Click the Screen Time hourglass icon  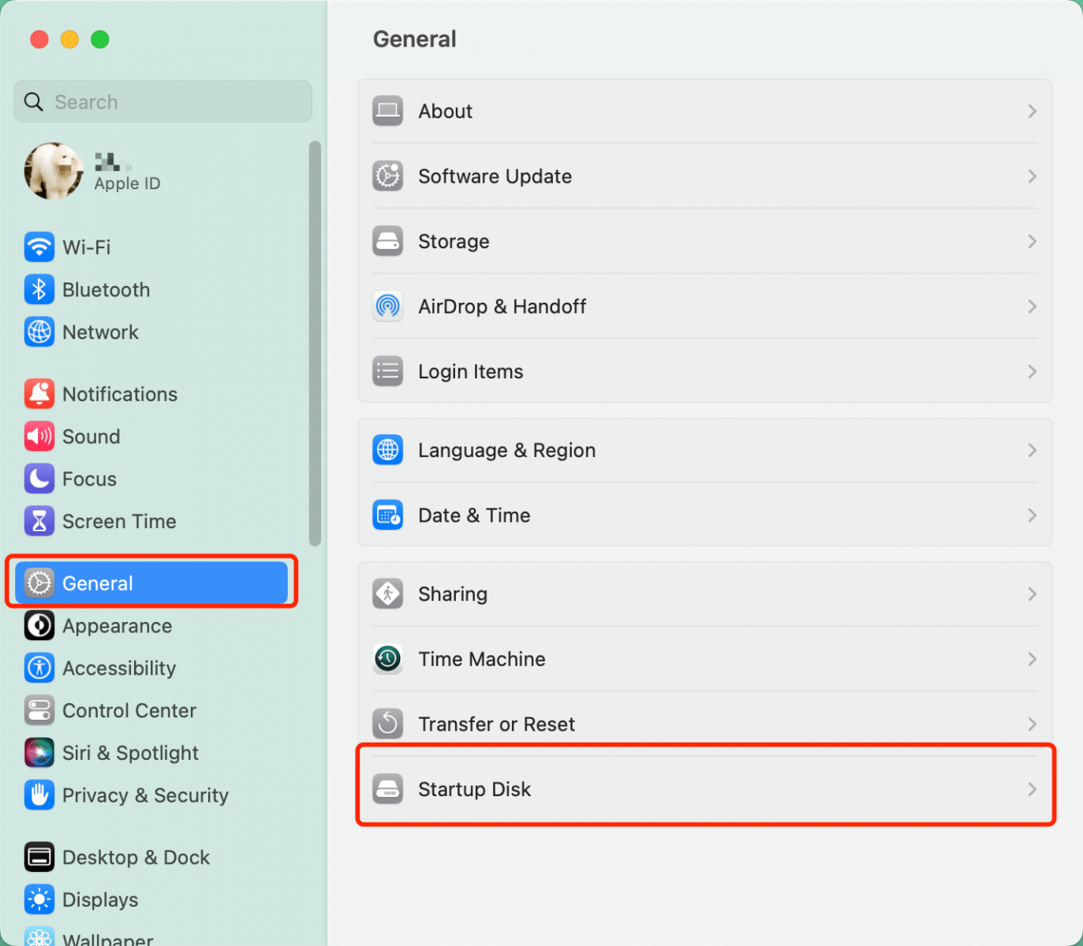coord(39,521)
